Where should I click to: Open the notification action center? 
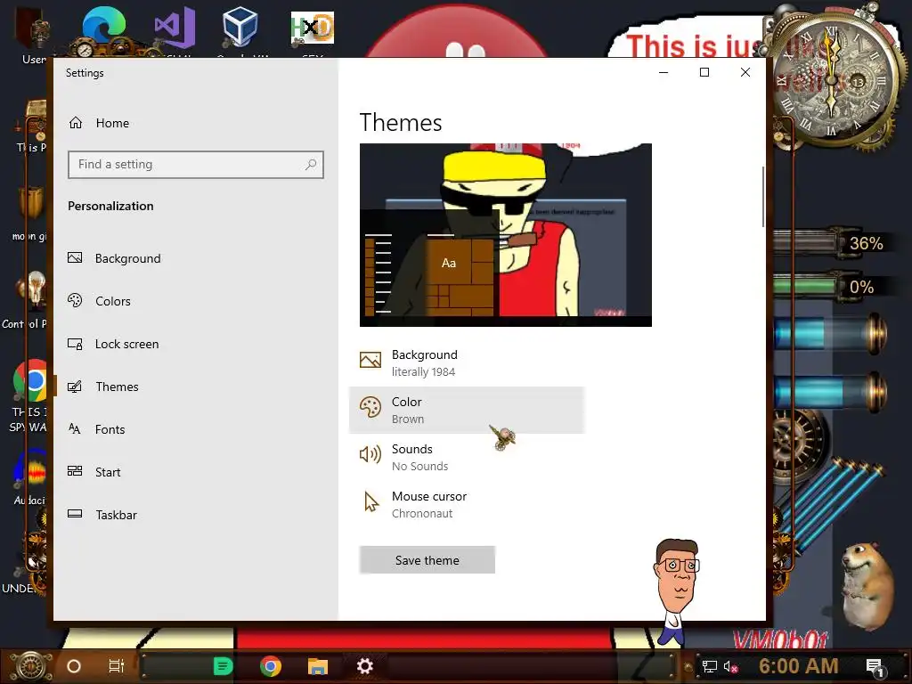(875, 666)
